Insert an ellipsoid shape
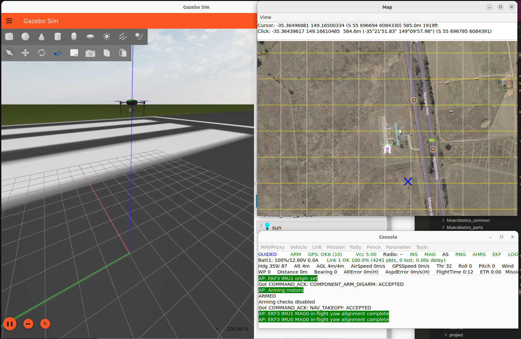This screenshot has width=521, height=339. (x=90, y=36)
